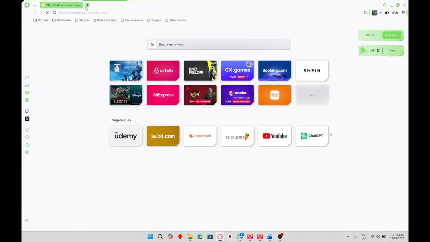Image resolution: width=430 pixels, height=242 pixels.
Task: Open the Booking.com speed dial tile
Action: click(274, 71)
